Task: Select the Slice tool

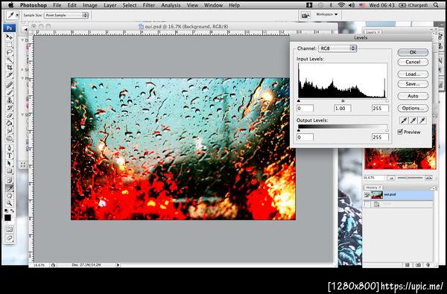Action: [x=10, y=75]
